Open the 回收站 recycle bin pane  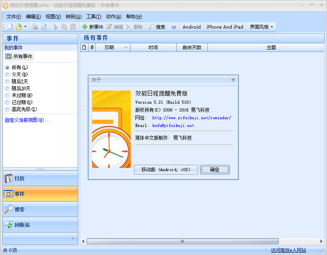click(x=40, y=225)
